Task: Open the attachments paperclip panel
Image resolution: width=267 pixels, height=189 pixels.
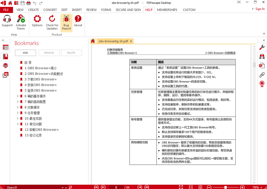Action: pos(262,74)
